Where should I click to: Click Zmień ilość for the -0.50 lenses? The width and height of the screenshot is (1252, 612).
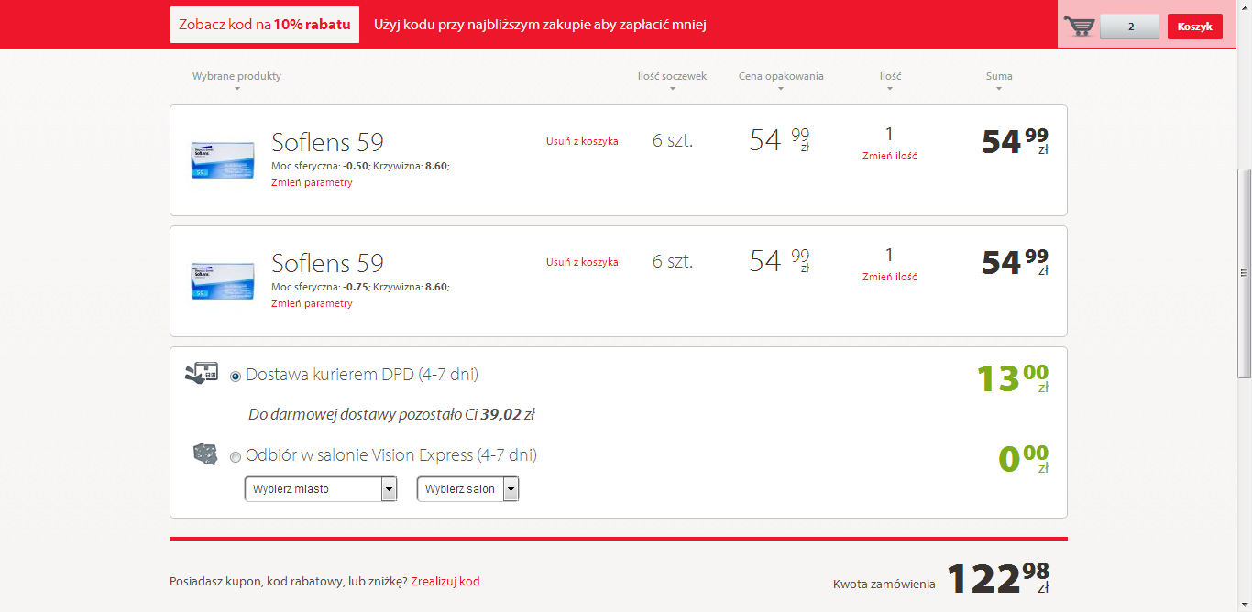tap(889, 156)
